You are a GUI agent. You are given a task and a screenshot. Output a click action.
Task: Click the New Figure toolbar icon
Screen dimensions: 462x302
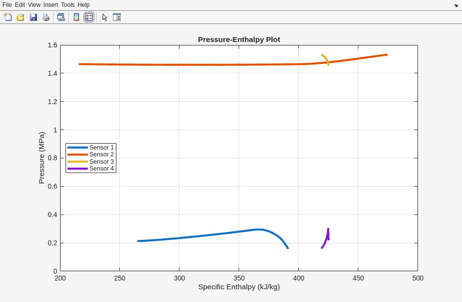[x=8, y=17]
